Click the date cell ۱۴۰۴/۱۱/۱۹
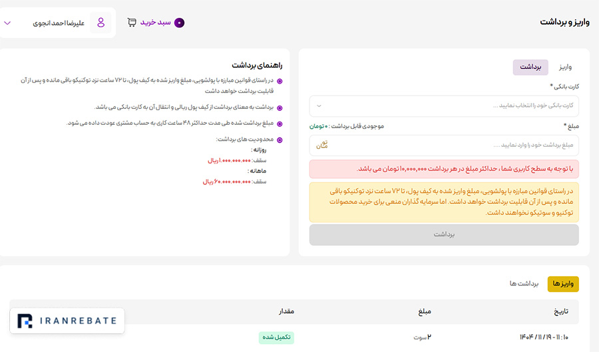Image resolution: width=599 pixels, height=352 pixels. click(544, 337)
